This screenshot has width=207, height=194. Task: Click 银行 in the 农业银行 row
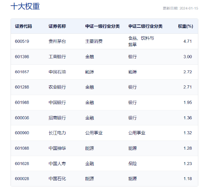tap(132, 87)
